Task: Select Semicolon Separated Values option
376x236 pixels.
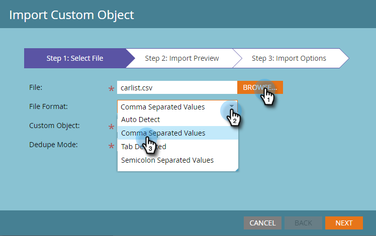Action: click(x=167, y=160)
